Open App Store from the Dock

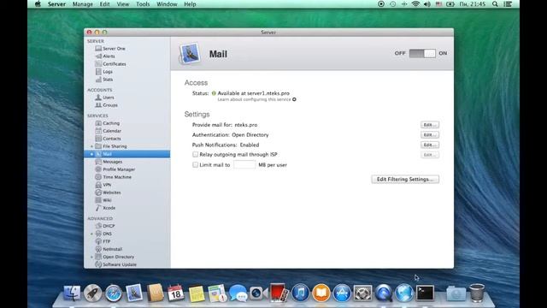click(x=342, y=293)
